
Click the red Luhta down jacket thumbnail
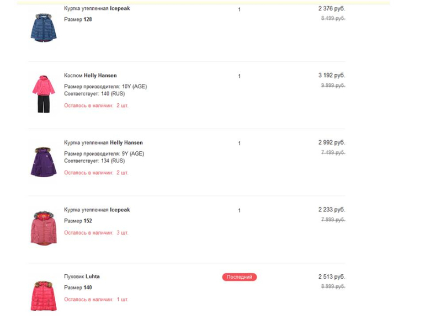point(44,295)
